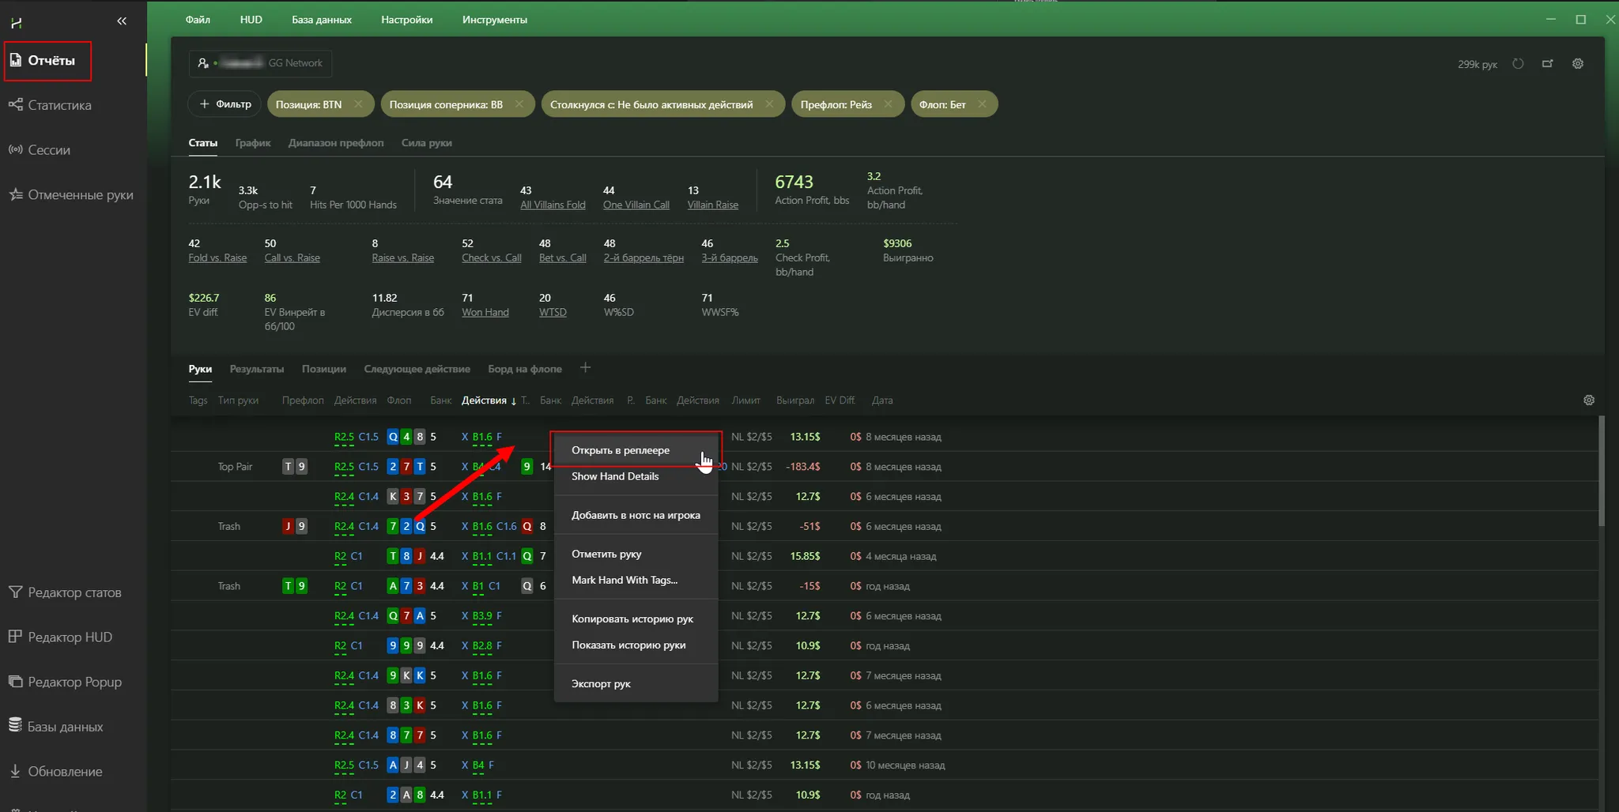Screen dimensions: 1619x812
Task: Click the share/export icon in top right
Action: coord(1547,64)
